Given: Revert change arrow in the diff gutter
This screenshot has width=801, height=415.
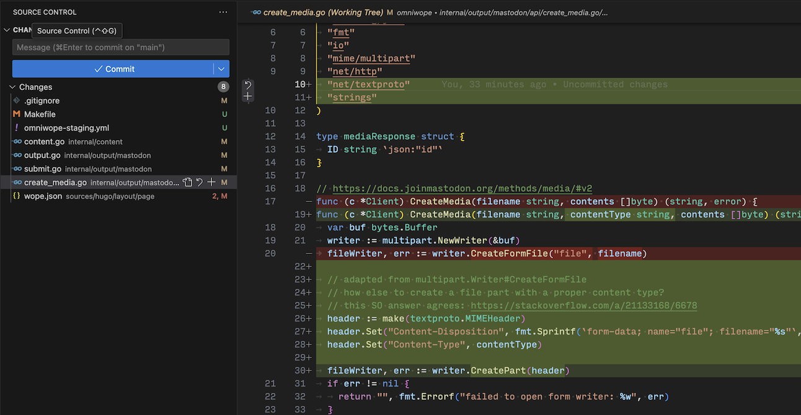Looking at the screenshot, I should click(248, 85).
